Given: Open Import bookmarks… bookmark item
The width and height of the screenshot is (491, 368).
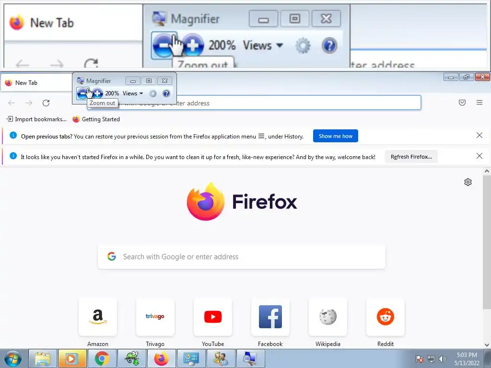Looking at the screenshot, I should pyautogui.click(x=36, y=119).
